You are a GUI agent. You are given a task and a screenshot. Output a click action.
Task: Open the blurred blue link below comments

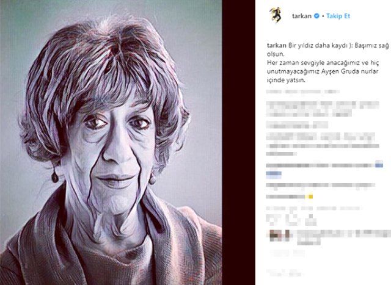tap(274, 174)
